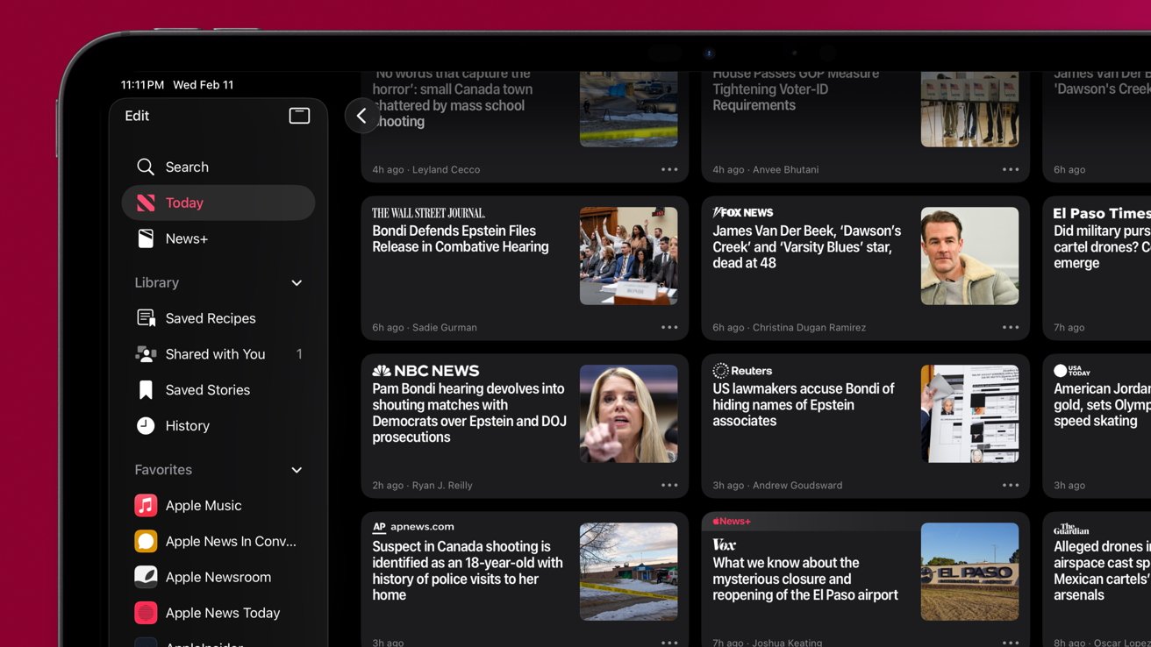Expand options for the Bondi Epstein Files story

click(x=669, y=327)
